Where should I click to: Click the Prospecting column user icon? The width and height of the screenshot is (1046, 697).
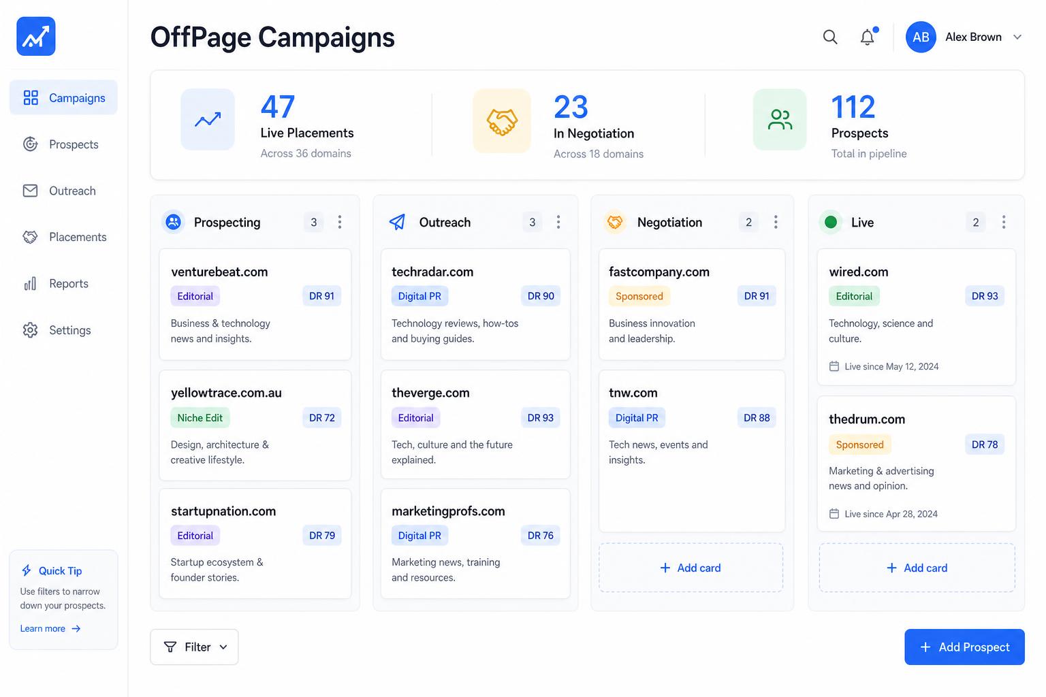[x=174, y=222]
